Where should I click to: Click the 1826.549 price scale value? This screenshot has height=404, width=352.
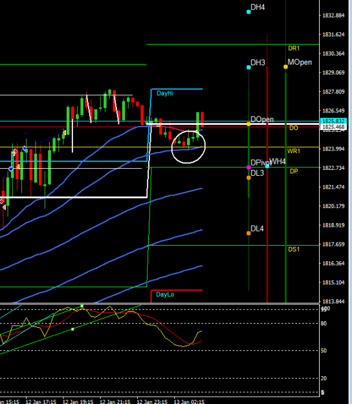coord(333,111)
